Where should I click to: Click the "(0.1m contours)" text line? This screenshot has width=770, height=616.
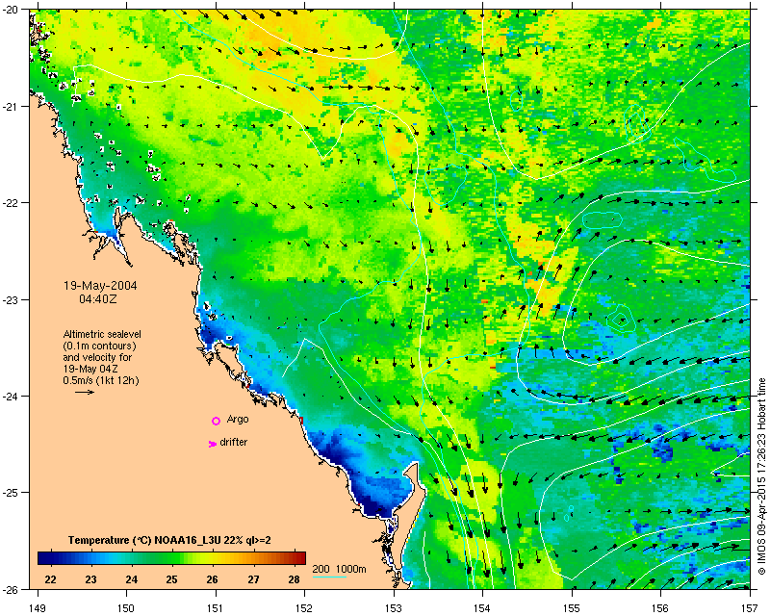click(100, 346)
